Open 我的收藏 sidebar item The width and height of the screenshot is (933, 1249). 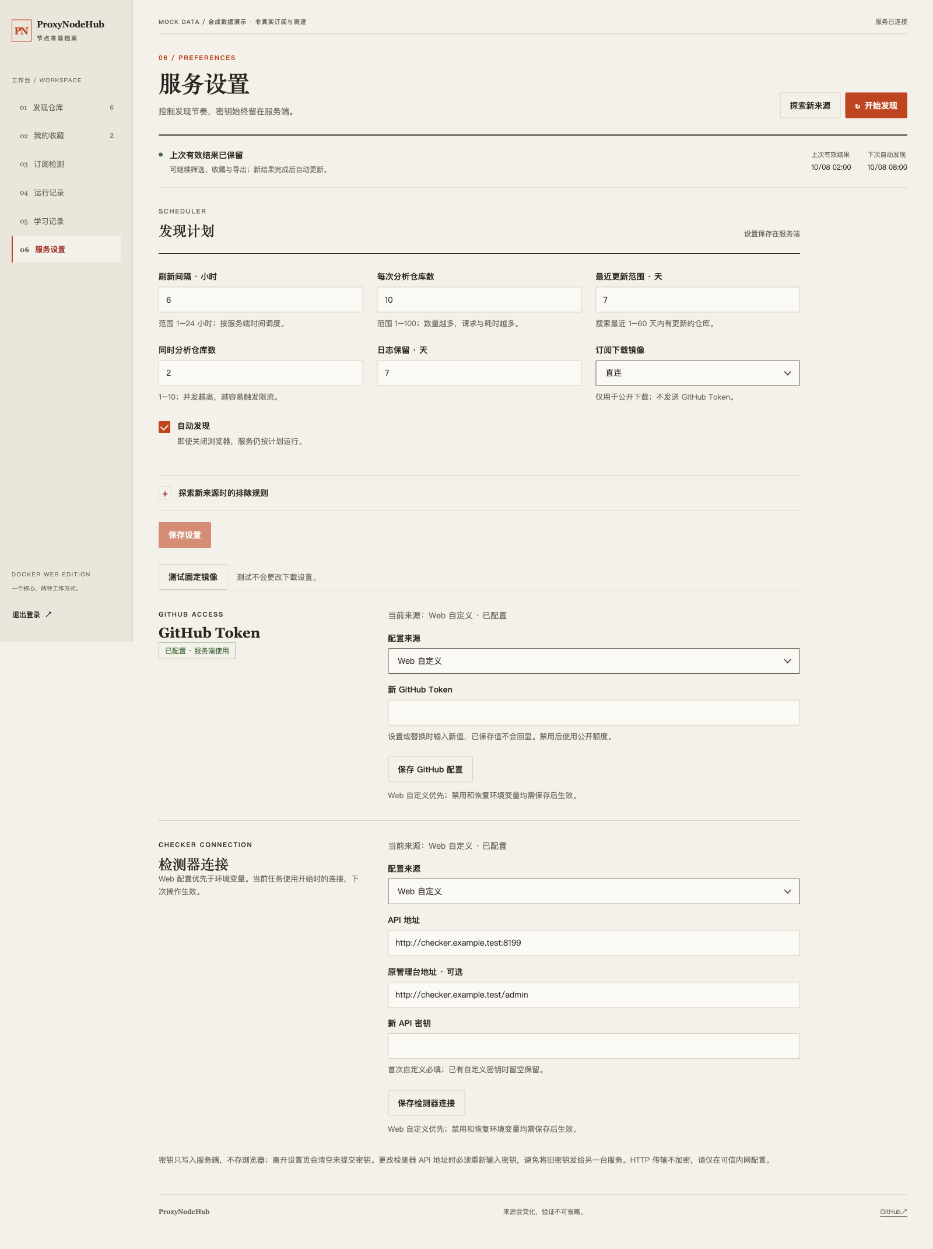[x=66, y=135]
